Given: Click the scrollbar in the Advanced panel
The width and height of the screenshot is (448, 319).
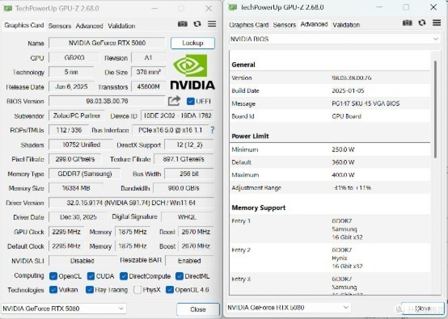Looking at the screenshot, I should tap(436, 109).
